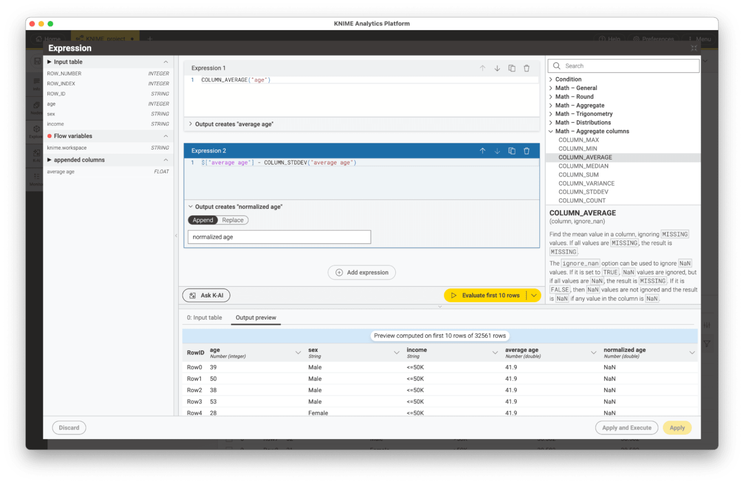Click the search magnifier icon
744x484 pixels.
[x=557, y=66]
